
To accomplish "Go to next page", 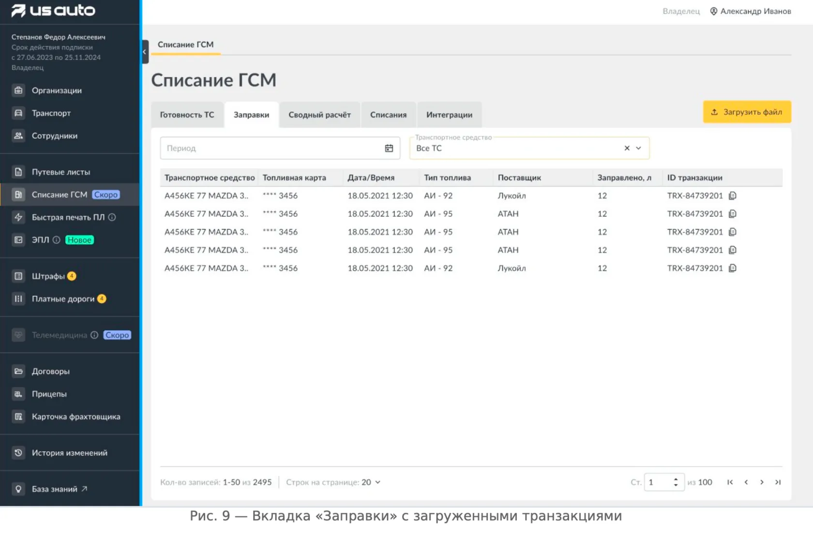I will (762, 482).
